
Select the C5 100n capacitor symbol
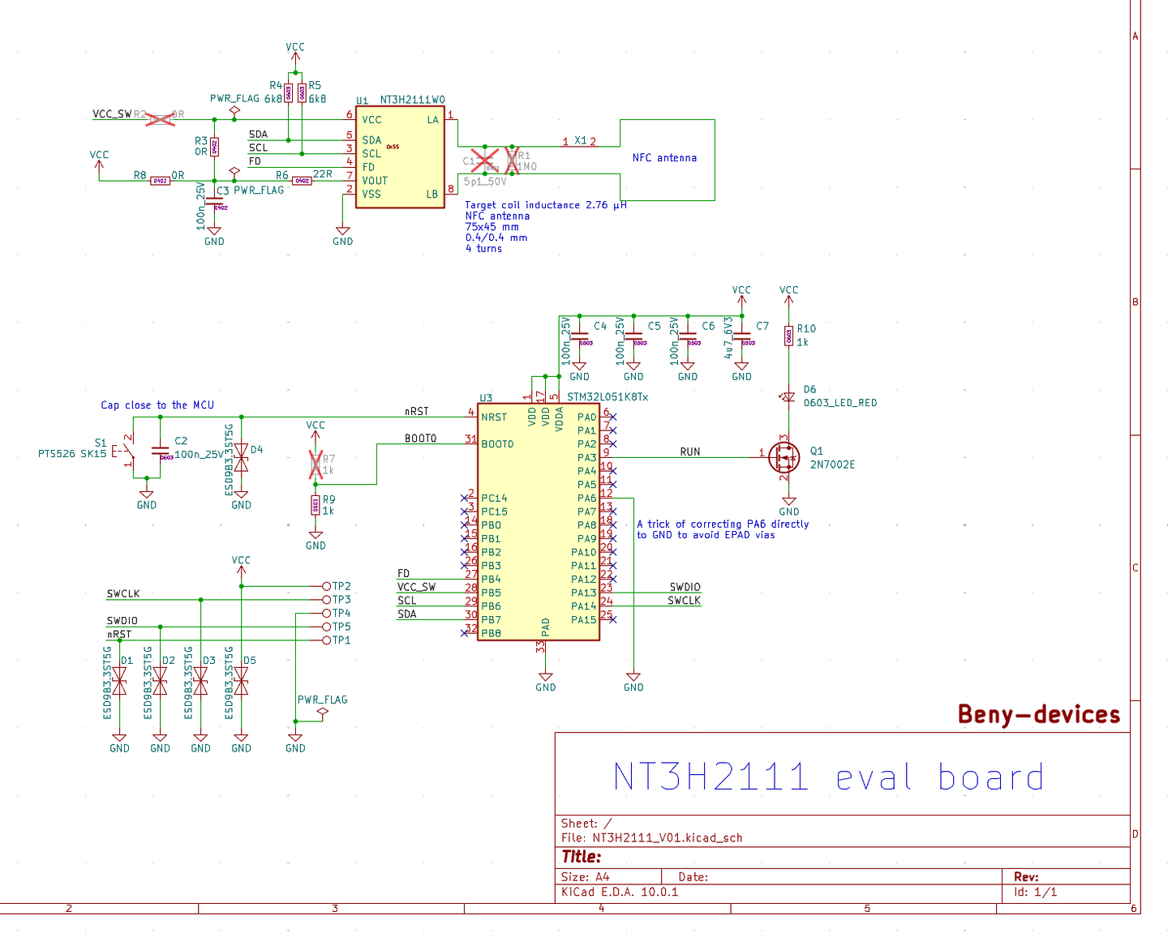point(633,335)
